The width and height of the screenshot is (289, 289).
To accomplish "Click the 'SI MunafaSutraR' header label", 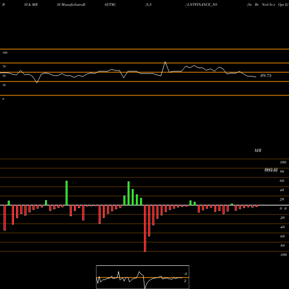I will tap(71, 5).
